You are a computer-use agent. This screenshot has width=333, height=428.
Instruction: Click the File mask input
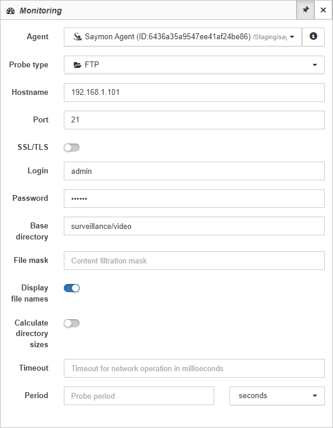pyautogui.click(x=194, y=261)
